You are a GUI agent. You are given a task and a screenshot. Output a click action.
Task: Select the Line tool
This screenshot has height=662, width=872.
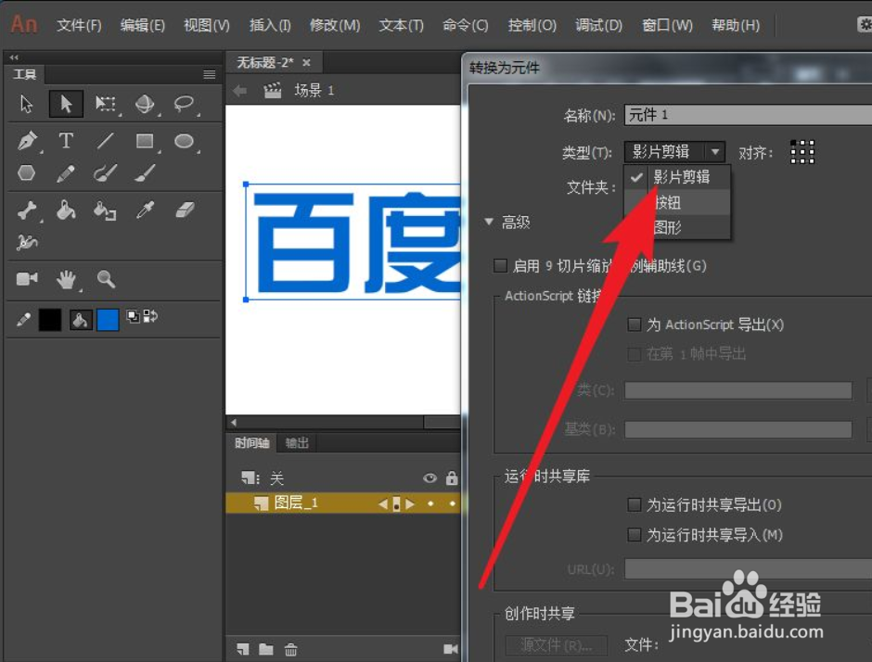click(105, 141)
